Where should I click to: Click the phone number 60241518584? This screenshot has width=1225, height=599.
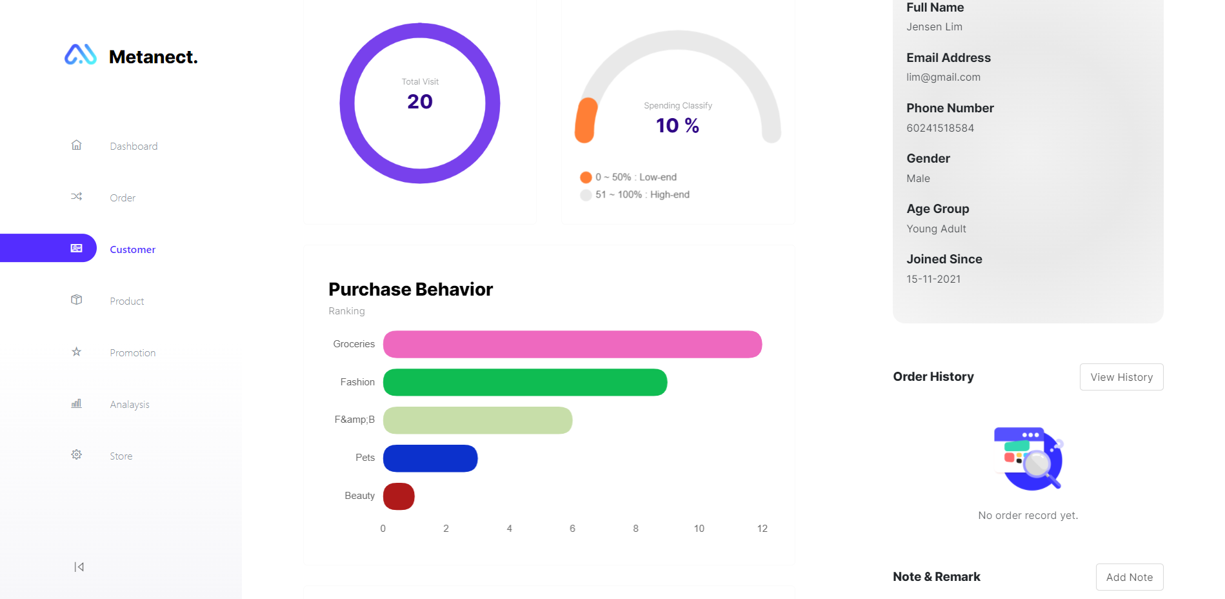click(940, 128)
